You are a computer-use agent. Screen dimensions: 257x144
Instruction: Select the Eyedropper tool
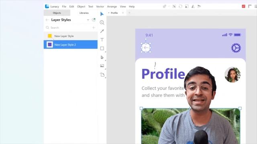(102, 31)
